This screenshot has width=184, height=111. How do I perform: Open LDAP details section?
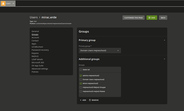pyautogui.click(x=37, y=59)
